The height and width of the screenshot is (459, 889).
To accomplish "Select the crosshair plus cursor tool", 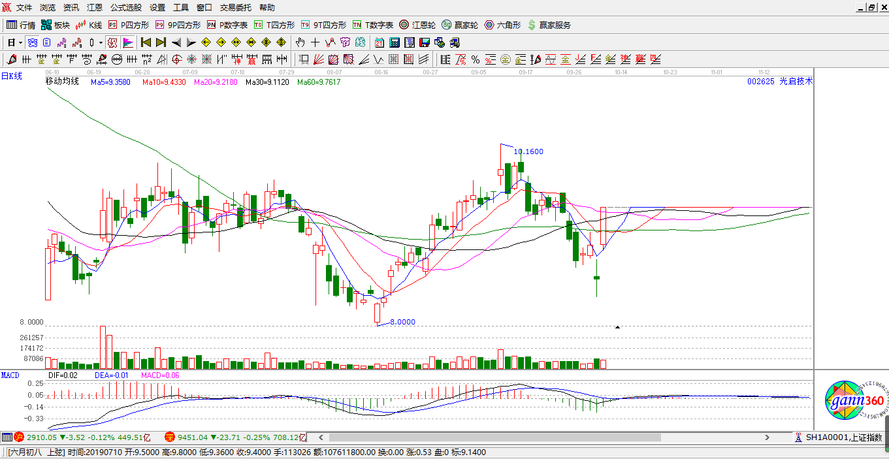I will (x=315, y=42).
